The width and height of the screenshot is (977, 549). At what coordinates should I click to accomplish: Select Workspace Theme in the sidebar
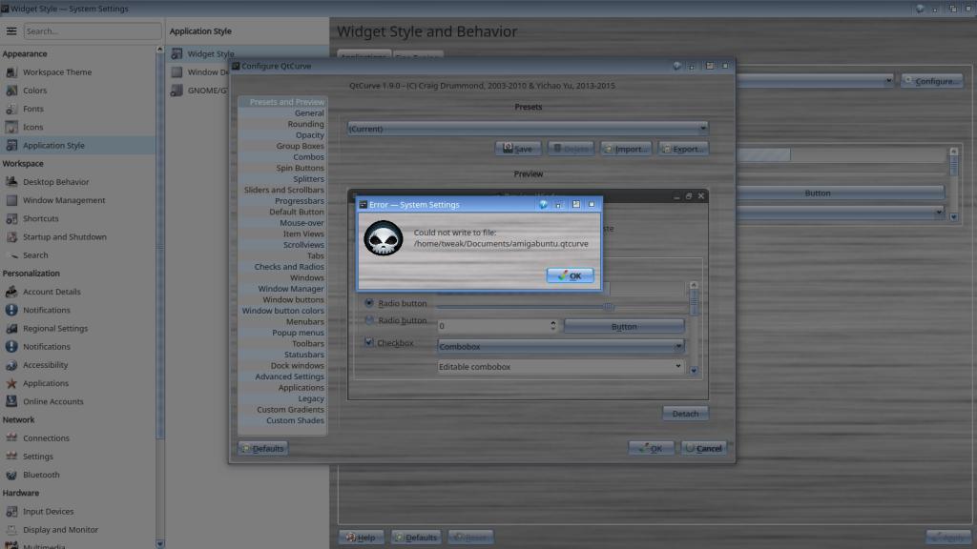57,72
